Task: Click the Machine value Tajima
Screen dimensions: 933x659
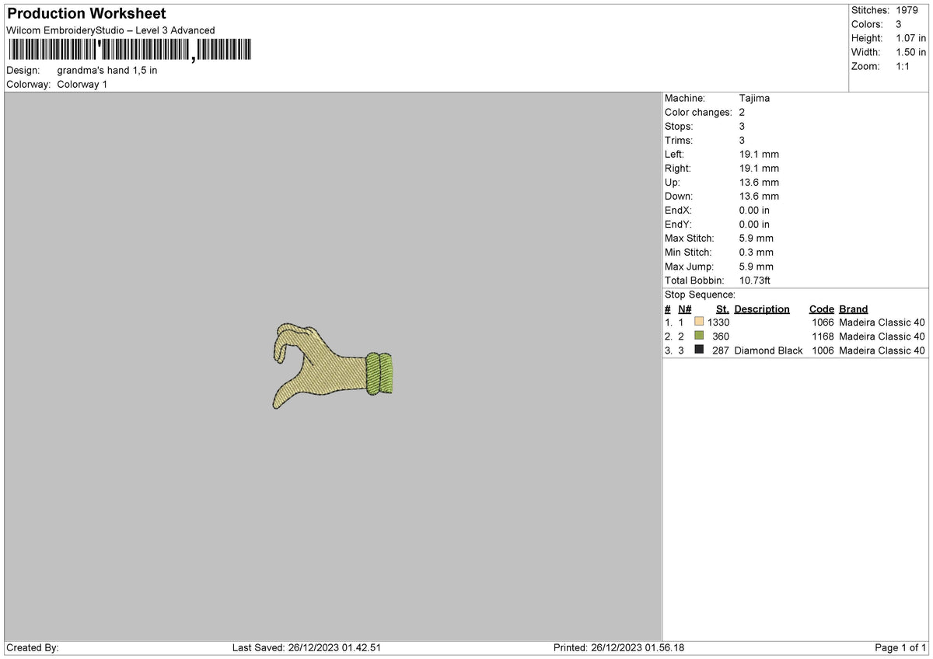Action: [754, 98]
